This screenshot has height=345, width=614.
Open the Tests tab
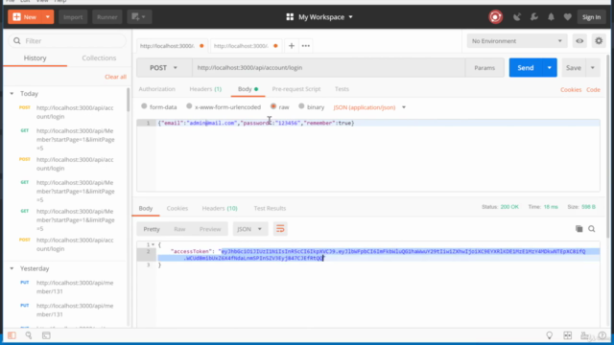pos(342,89)
